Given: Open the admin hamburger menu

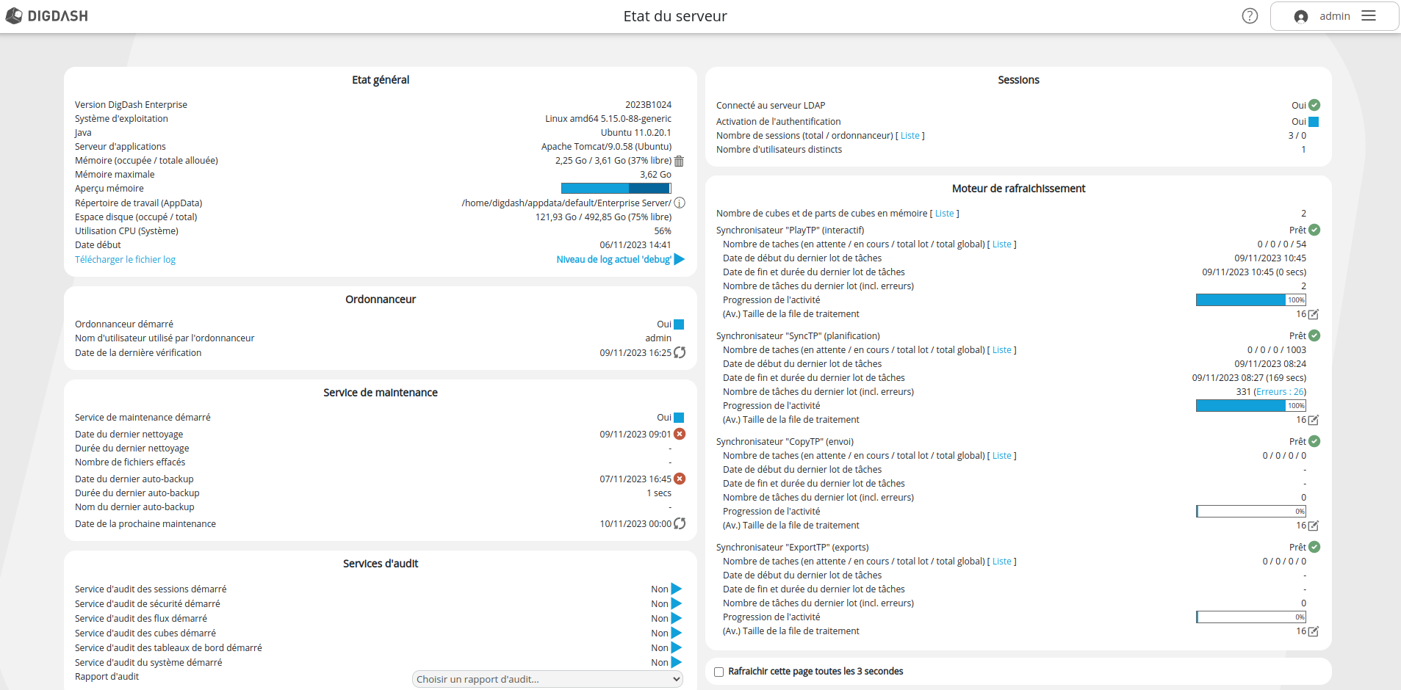Looking at the screenshot, I should click(1368, 16).
